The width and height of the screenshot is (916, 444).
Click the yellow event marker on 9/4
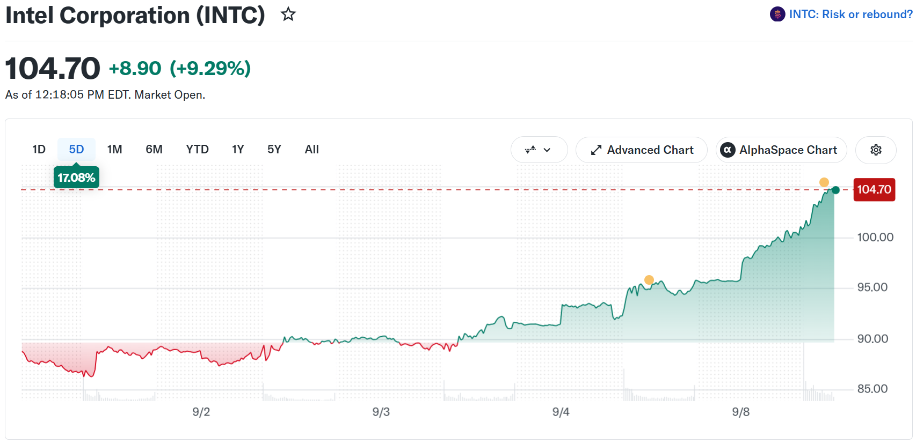649,280
